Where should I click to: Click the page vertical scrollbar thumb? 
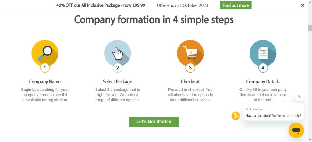pyautogui.click(x=310, y=28)
